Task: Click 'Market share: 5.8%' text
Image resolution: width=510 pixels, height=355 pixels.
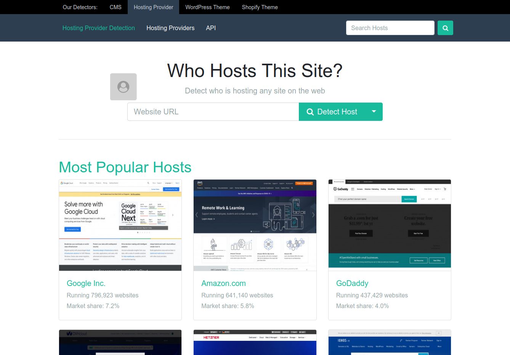Action: click(x=228, y=306)
